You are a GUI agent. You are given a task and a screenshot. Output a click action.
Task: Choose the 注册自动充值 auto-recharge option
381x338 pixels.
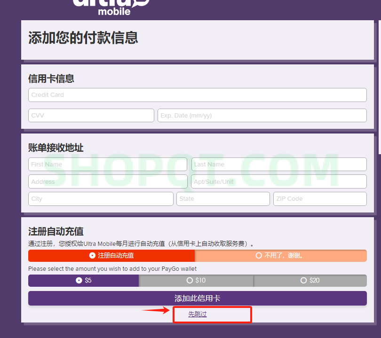pos(111,256)
